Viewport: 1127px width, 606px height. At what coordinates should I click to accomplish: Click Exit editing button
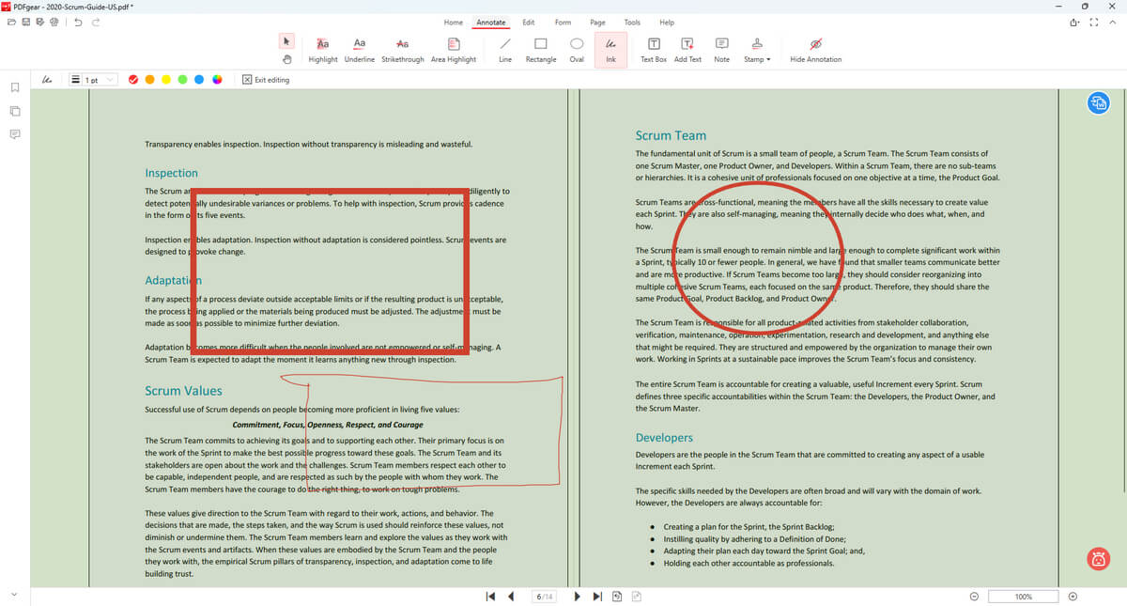point(266,80)
